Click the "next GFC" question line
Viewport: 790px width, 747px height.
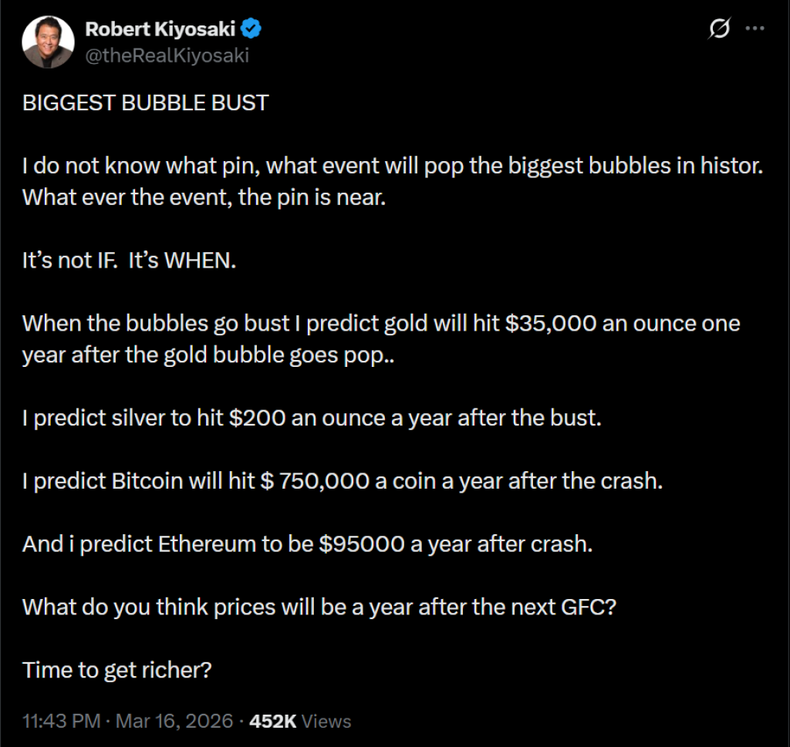click(319, 607)
